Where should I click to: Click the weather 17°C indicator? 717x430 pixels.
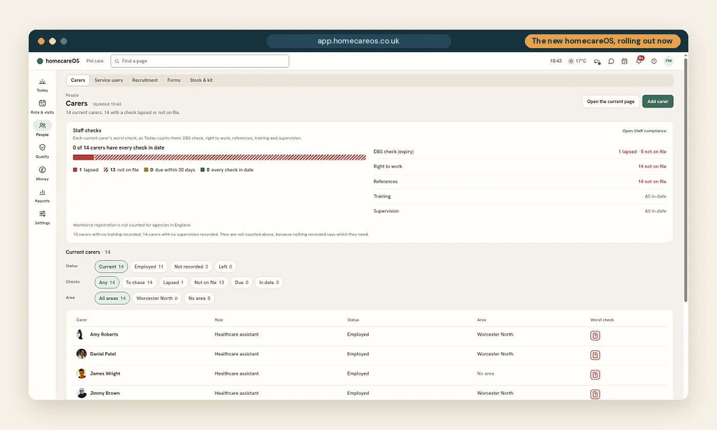(x=577, y=61)
